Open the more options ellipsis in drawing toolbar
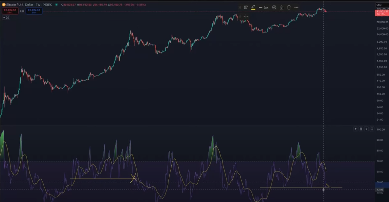 click(296, 8)
